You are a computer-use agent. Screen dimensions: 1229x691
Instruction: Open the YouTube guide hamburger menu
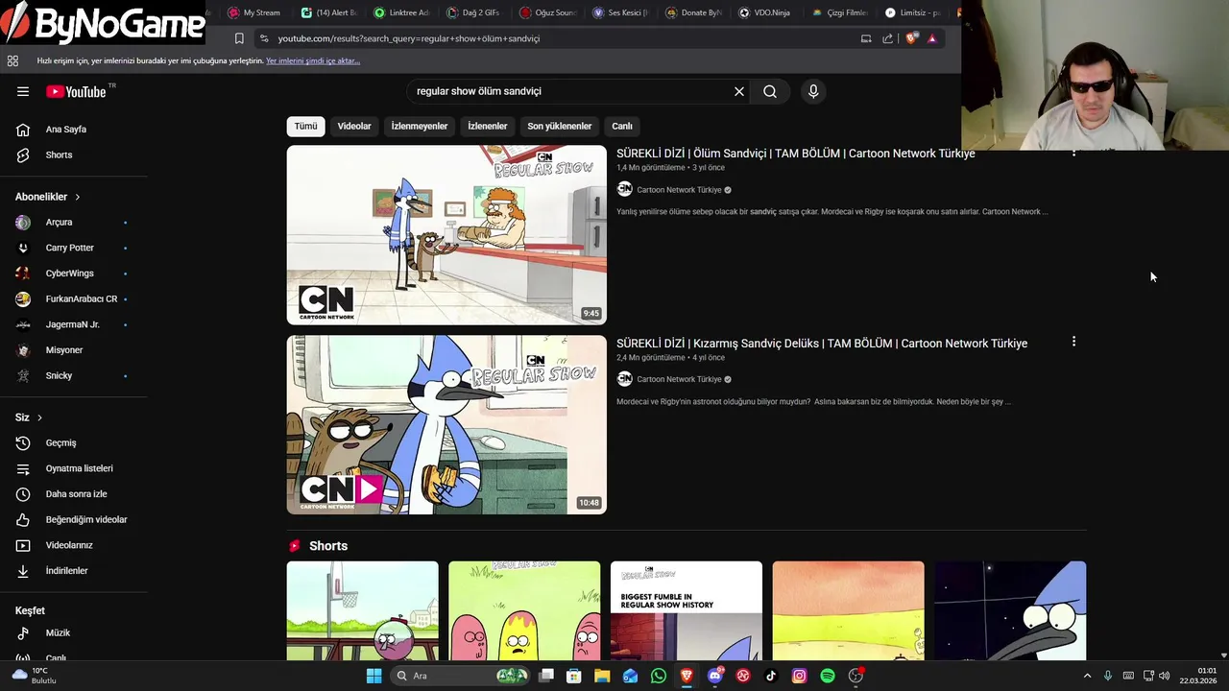coord(23,91)
